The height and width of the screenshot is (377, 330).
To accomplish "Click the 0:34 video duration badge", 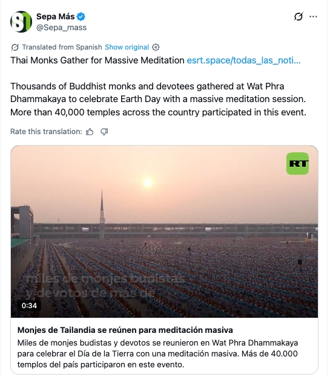I will [x=29, y=306].
